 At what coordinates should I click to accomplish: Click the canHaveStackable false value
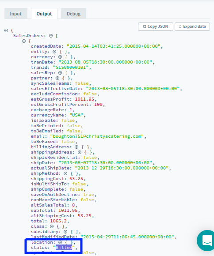click(x=87, y=200)
